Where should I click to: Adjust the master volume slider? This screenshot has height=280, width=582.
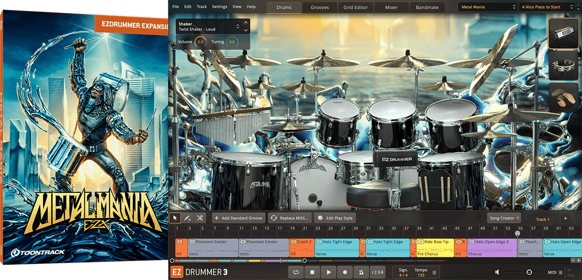tap(529, 272)
